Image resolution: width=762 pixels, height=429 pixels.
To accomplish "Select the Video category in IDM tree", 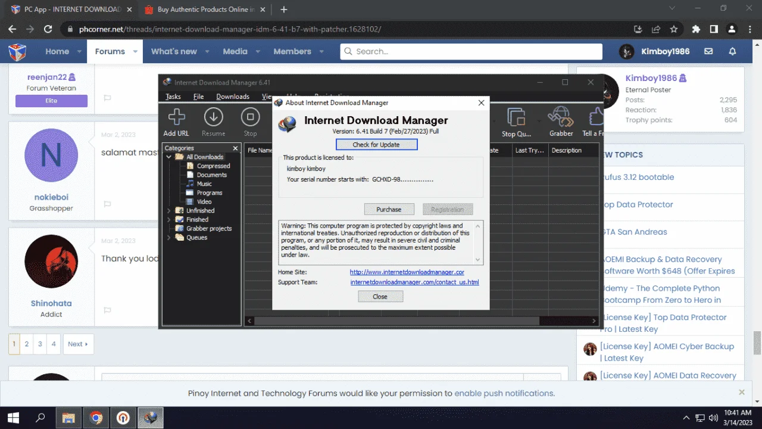I will (x=204, y=201).
